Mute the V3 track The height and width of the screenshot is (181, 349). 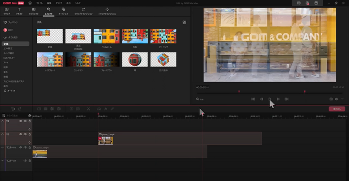[x=25, y=121]
